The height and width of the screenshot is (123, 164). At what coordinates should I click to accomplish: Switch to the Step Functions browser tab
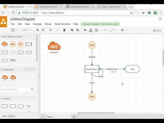(49, 7)
